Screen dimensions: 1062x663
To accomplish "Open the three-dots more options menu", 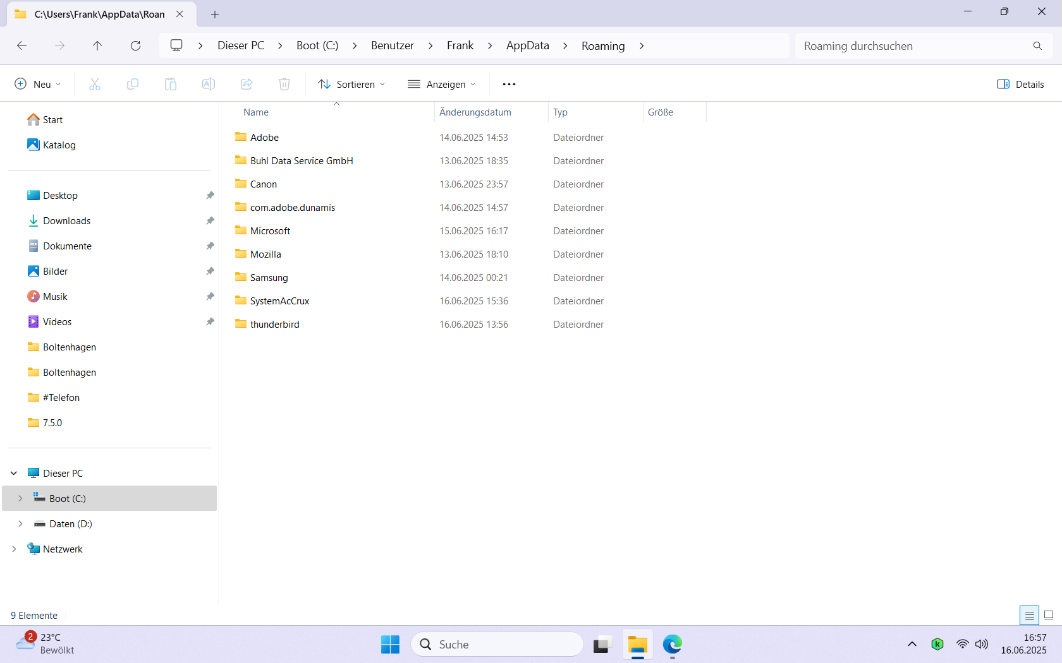I will [509, 84].
